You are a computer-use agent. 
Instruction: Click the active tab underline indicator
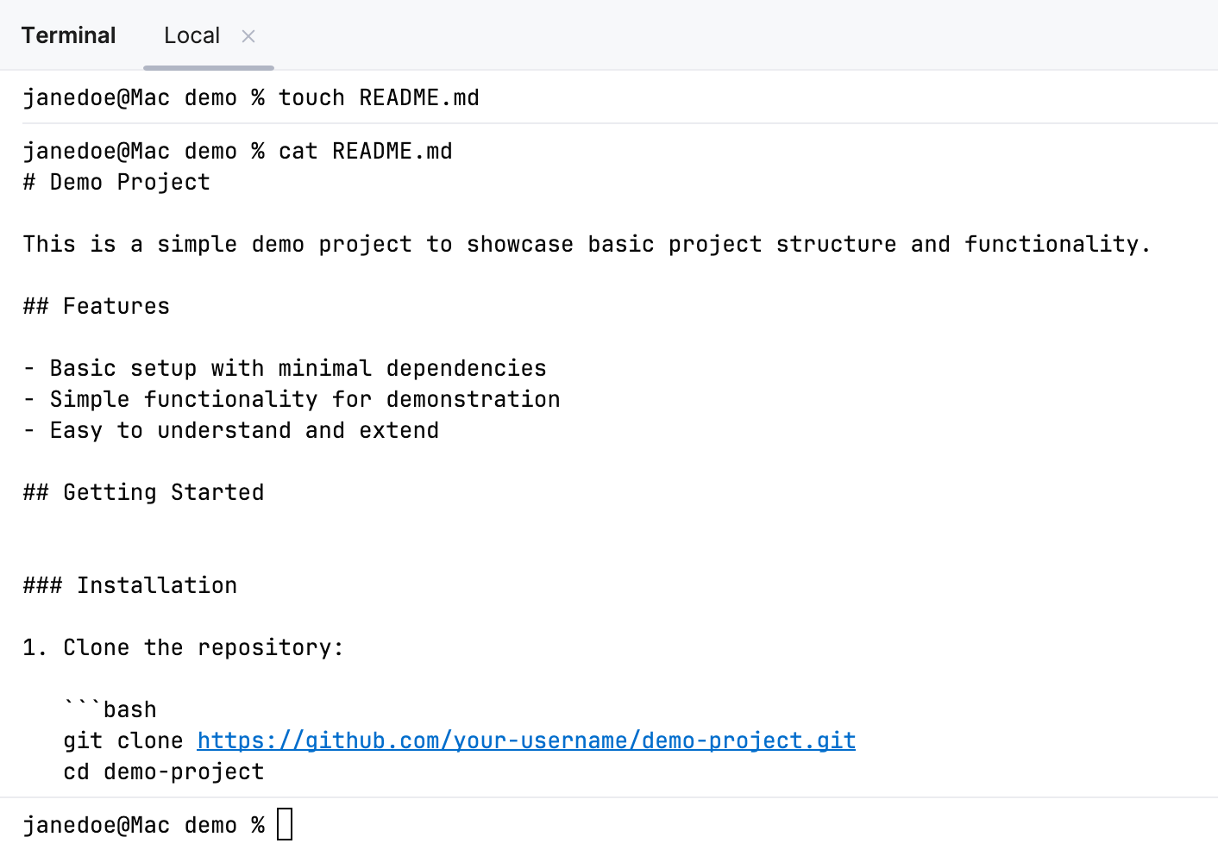pyautogui.click(x=208, y=66)
